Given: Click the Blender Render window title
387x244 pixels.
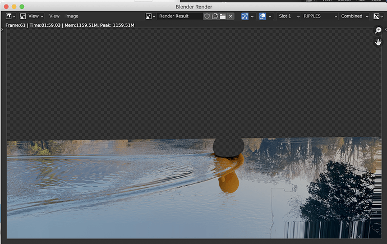Looking at the screenshot, I should click(x=193, y=7).
